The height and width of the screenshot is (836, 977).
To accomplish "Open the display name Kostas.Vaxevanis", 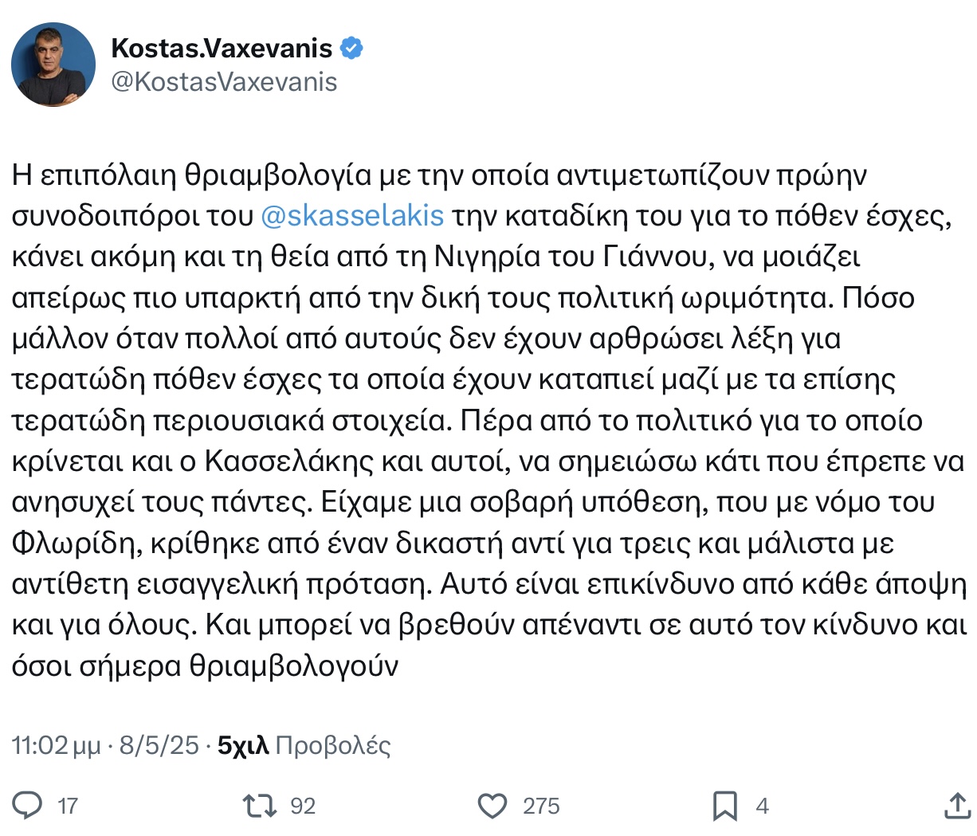I will (222, 49).
